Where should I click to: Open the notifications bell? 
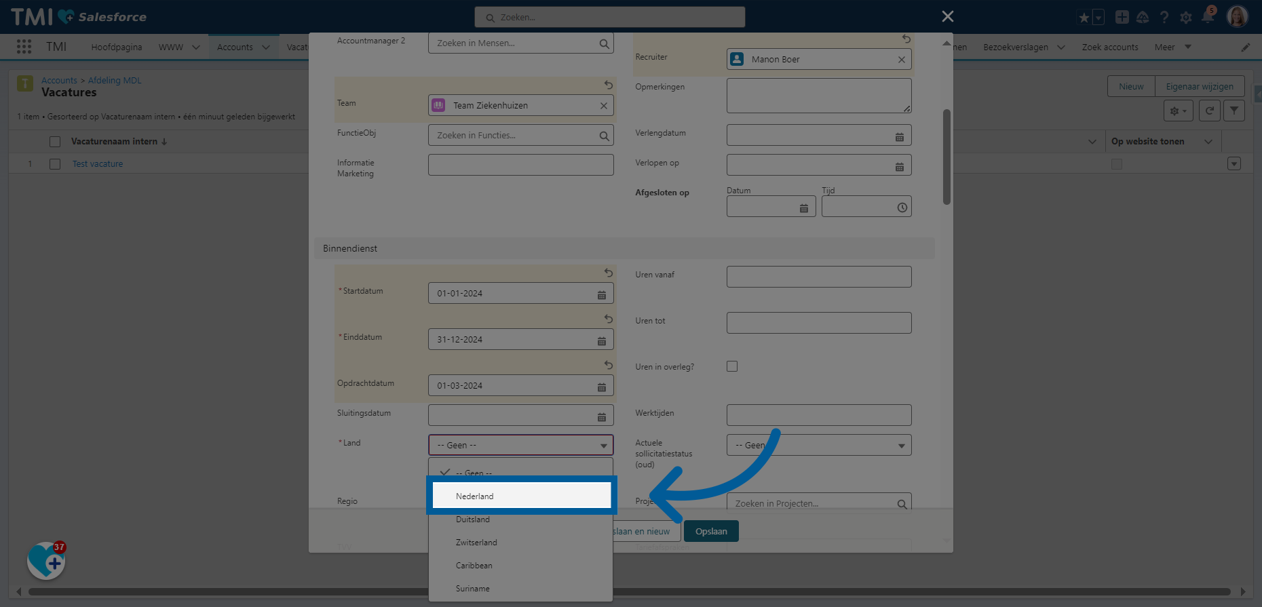coord(1208,16)
